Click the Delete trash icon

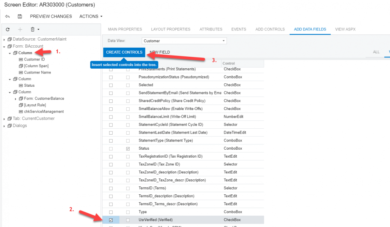coord(33,29)
